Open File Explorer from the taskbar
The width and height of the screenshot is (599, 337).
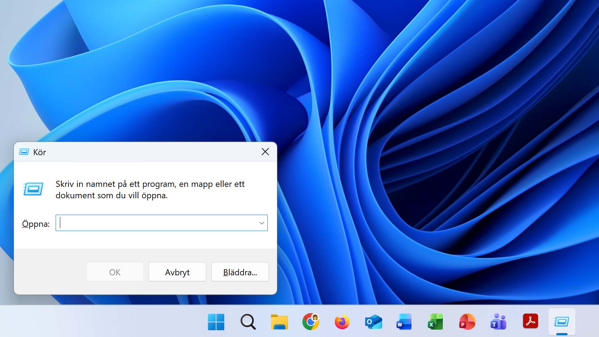279,322
